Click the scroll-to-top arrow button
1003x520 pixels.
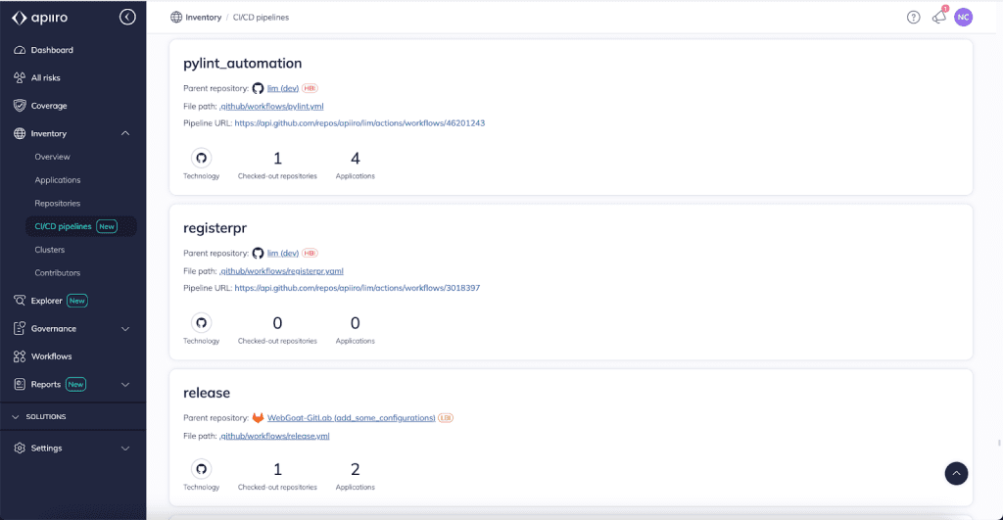[956, 473]
